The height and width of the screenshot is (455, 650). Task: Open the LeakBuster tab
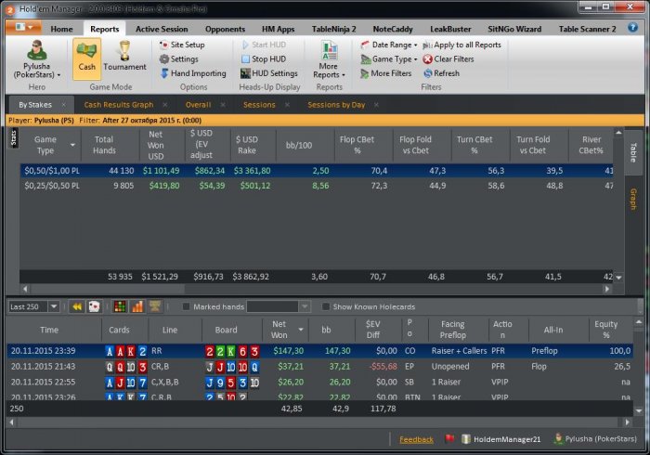[x=450, y=29]
